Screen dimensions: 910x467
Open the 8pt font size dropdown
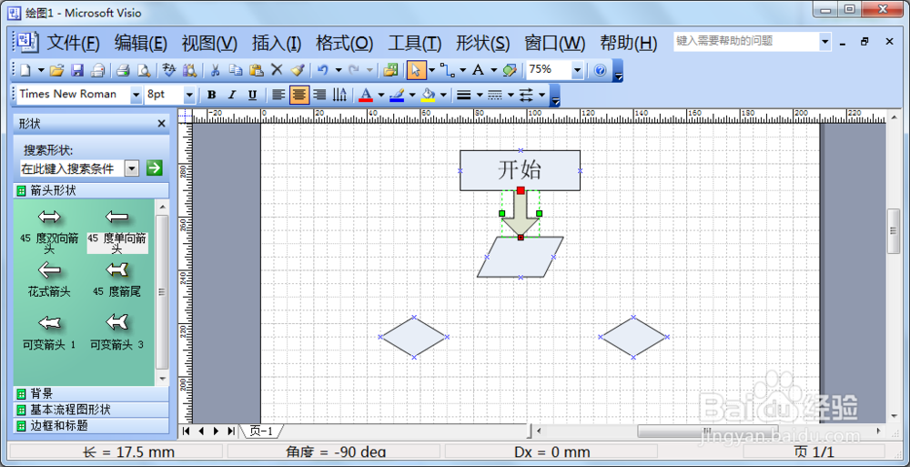click(189, 95)
